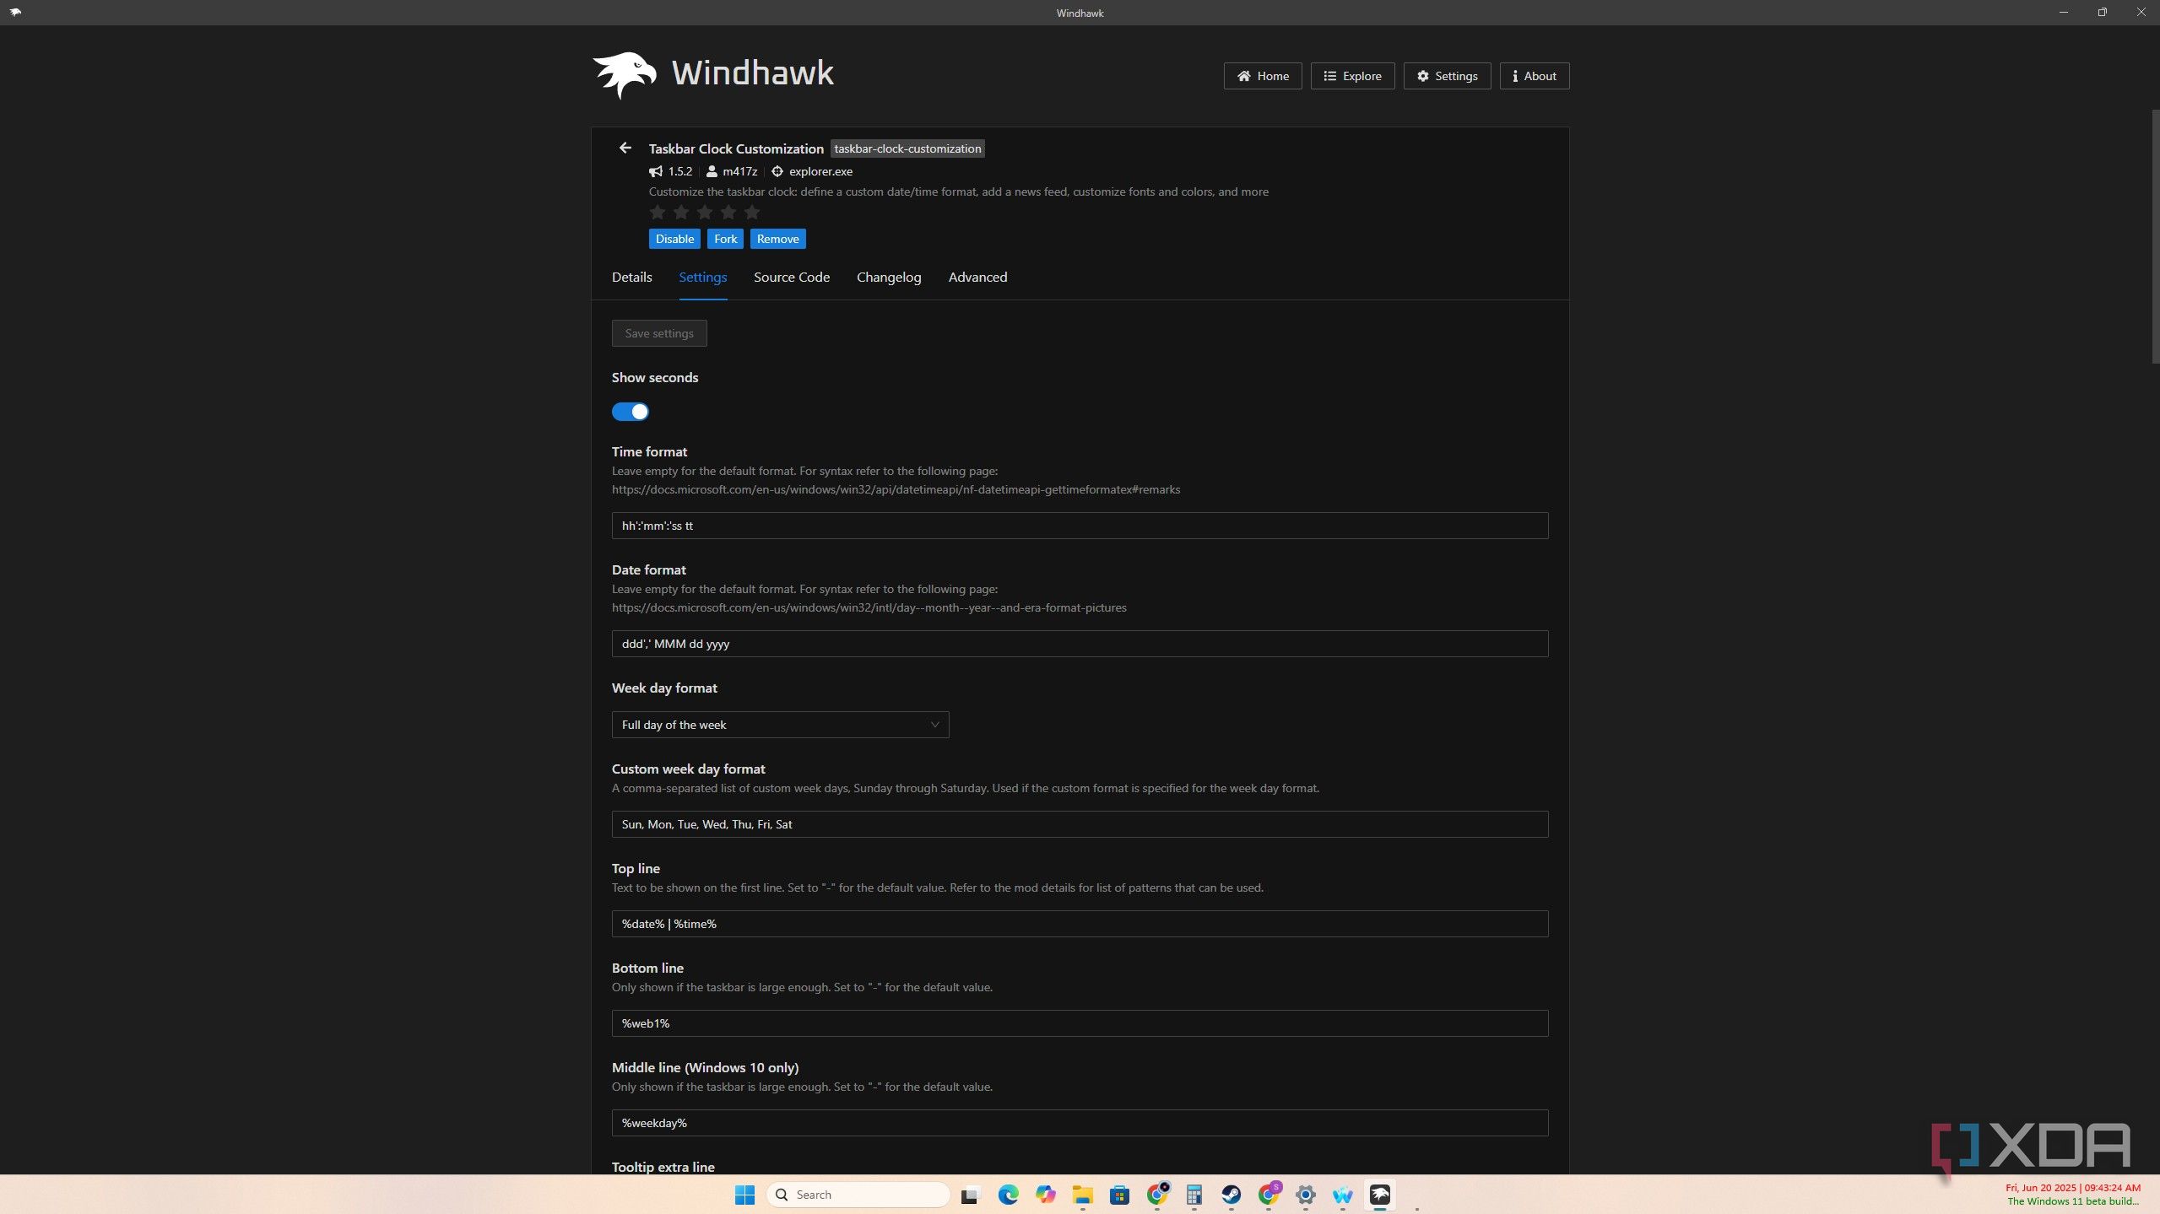Go to the Advanced tab

(977, 277)
